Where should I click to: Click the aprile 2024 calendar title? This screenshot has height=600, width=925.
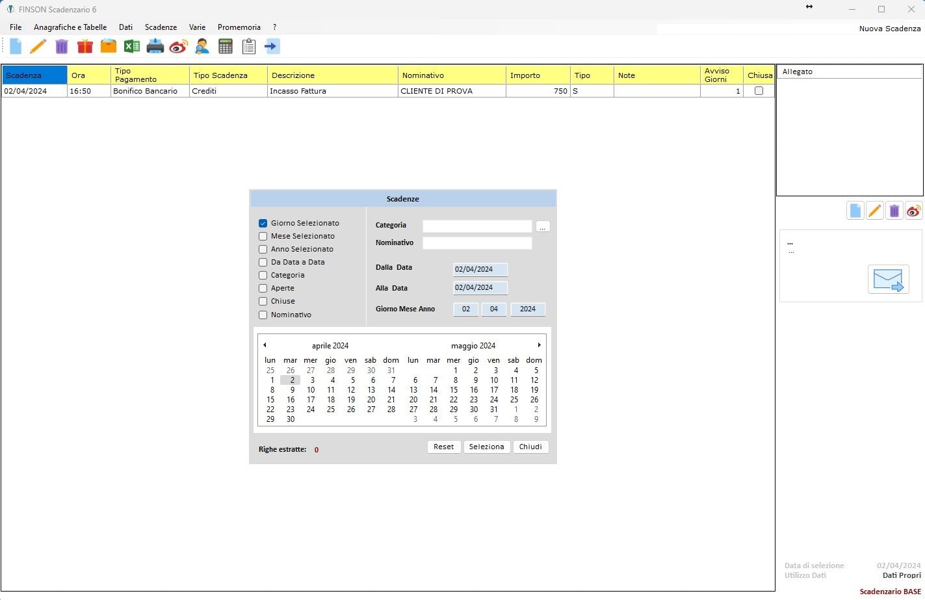[330, 346]
